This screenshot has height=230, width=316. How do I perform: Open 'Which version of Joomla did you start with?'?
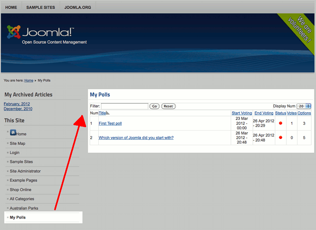pos(136,138)
